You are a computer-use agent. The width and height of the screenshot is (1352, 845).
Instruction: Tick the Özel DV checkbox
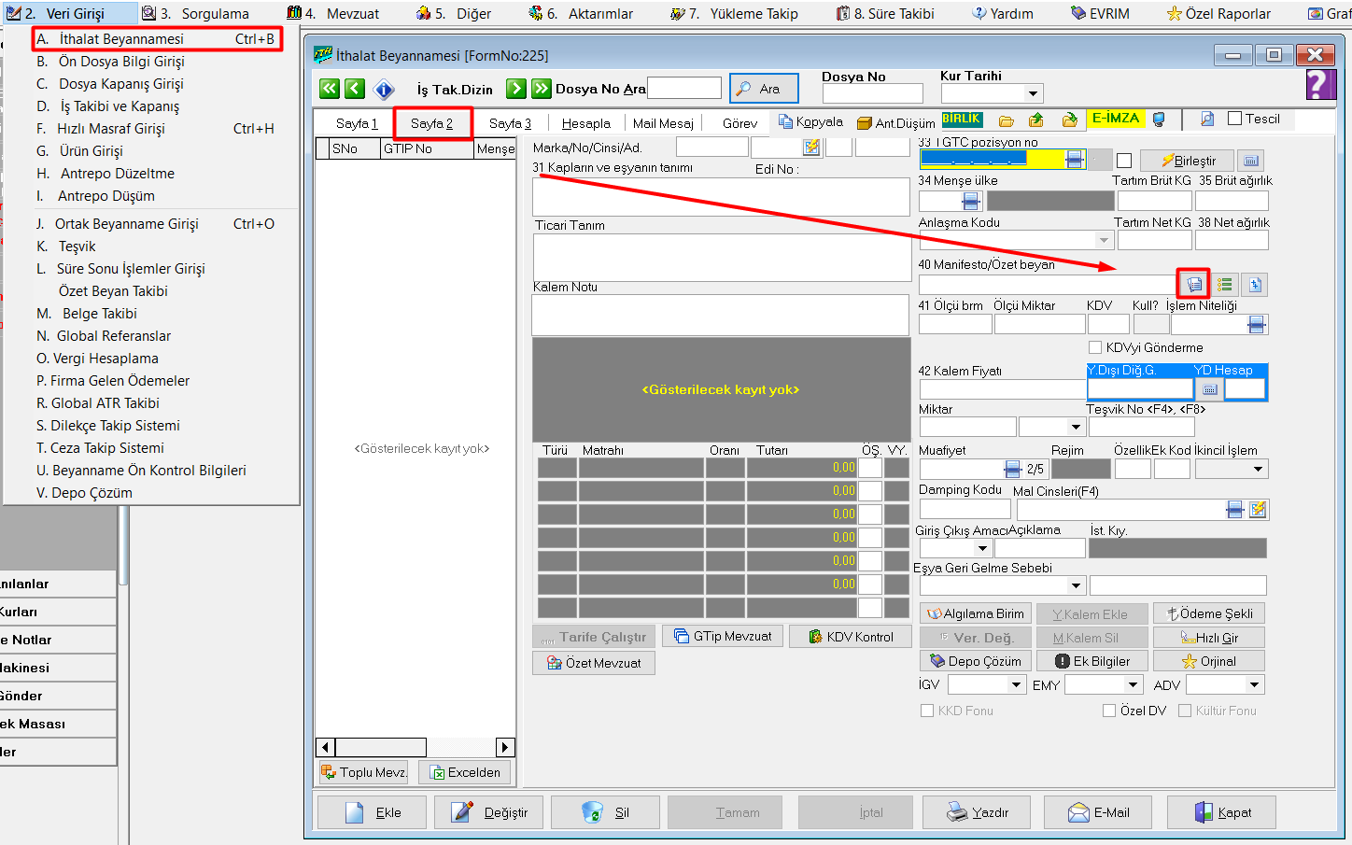click(x=1109, y=711)
